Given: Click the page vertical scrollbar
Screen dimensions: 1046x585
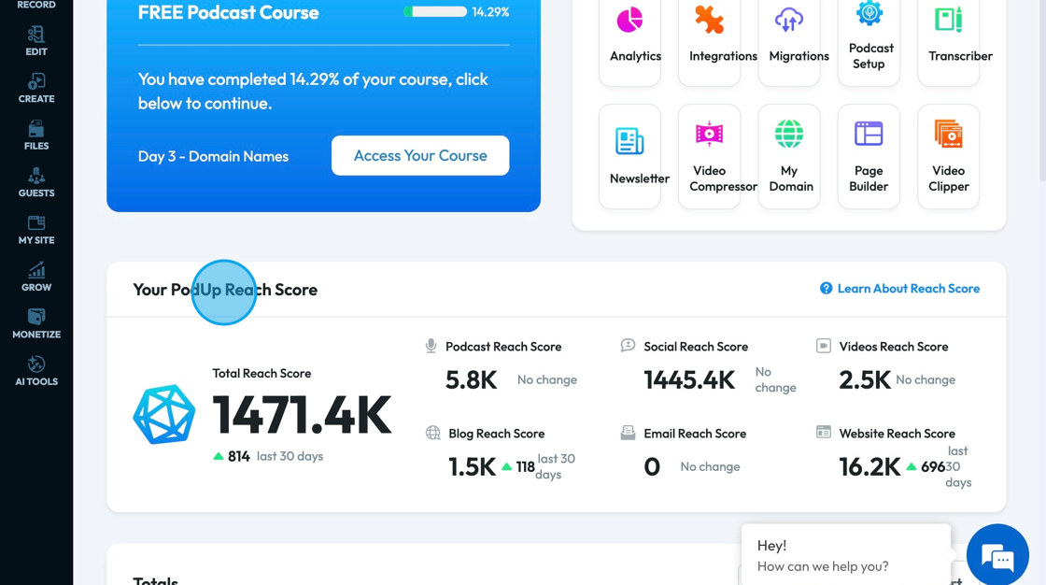Looking at the screenshot, I should pos(1042,90).
